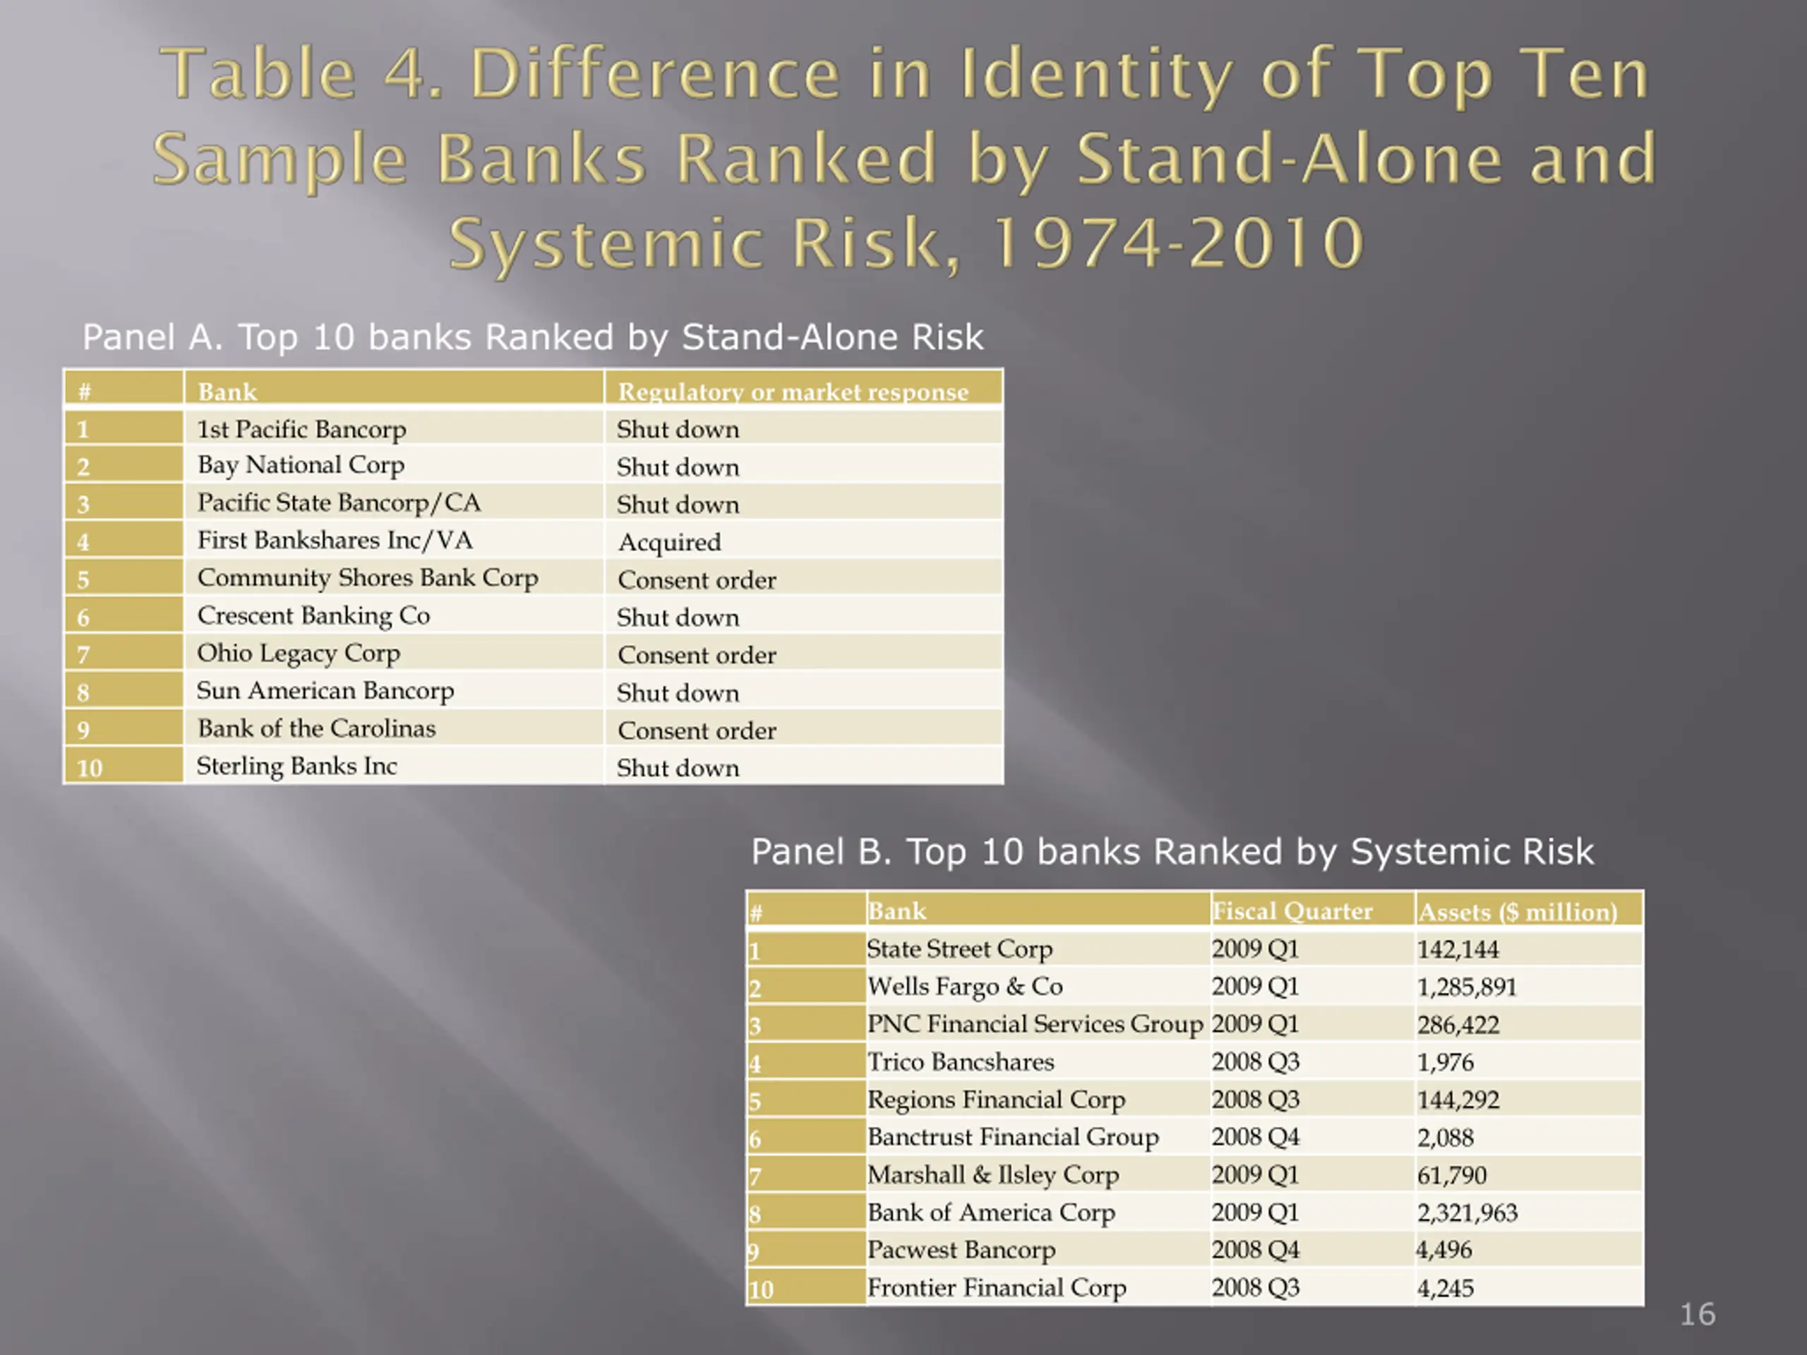Viewport: 1807px width, 1355px height.
Task: Select 'Panel A. Top 10 banks Ranked by Stand-Alone Risk' heading
Action: click(x=533, y=337)
